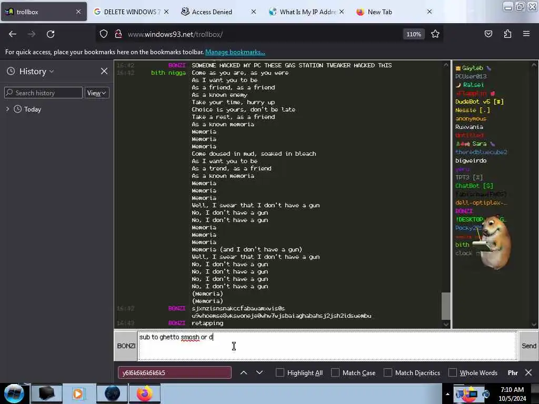The width and height of the screenshot is (539, 404).
Task: Click the 110% zoom level indicator
Action: (414, 34)
